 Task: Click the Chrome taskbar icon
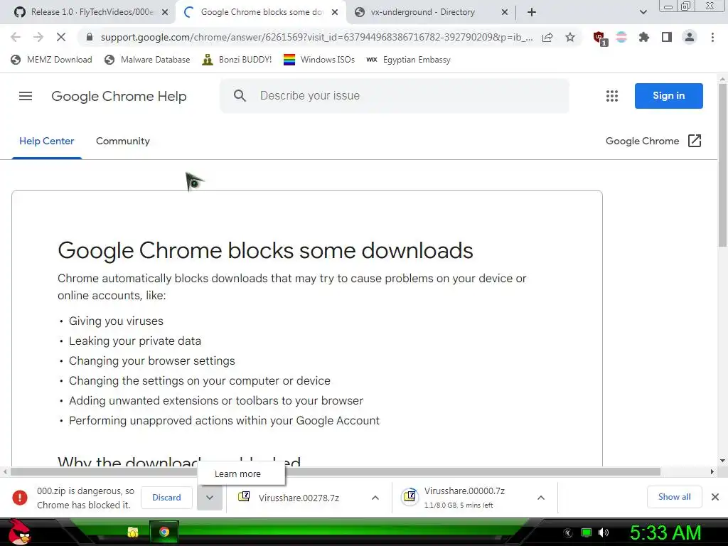[164, 532]
